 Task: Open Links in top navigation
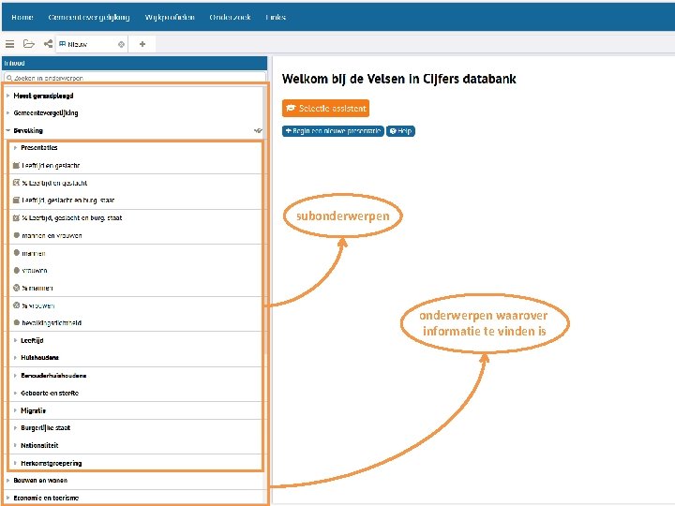tap(276, 17)
